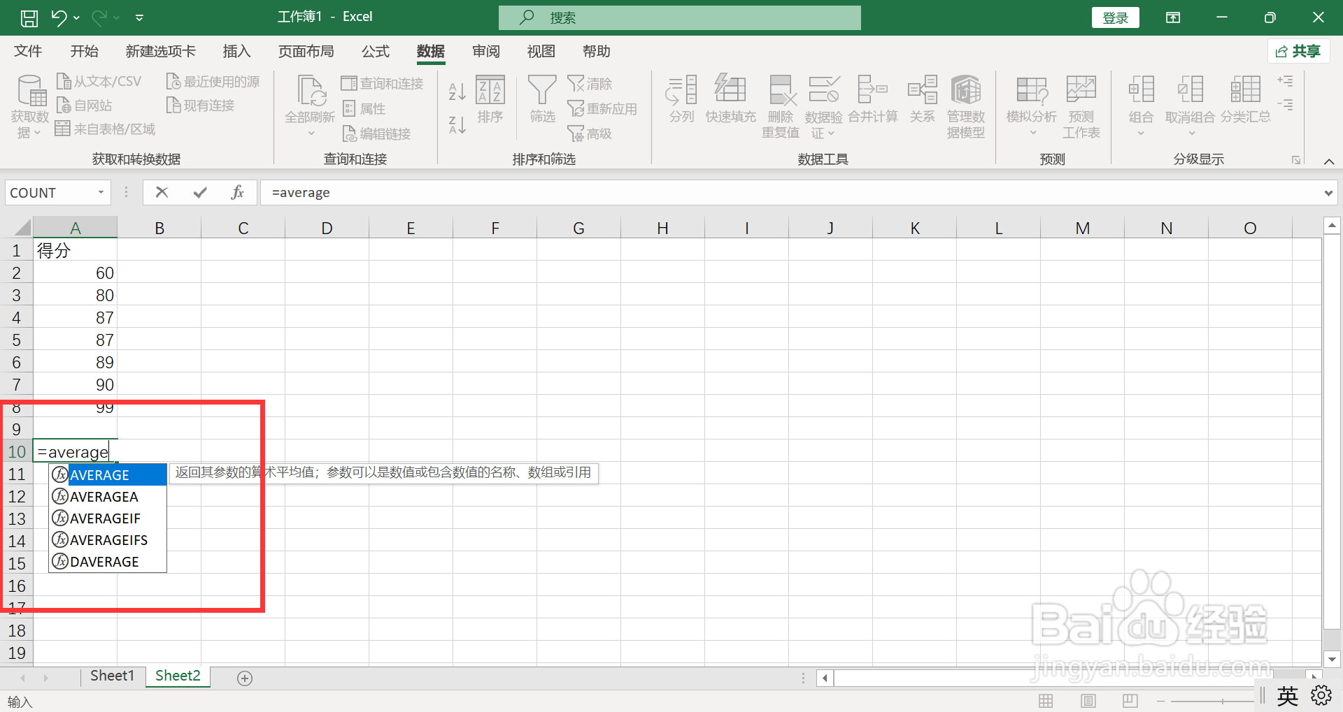Viewport: 1343px width, 712px height.
Task: Click Text to Columns (分列) icon
Action: coord(681,89)
